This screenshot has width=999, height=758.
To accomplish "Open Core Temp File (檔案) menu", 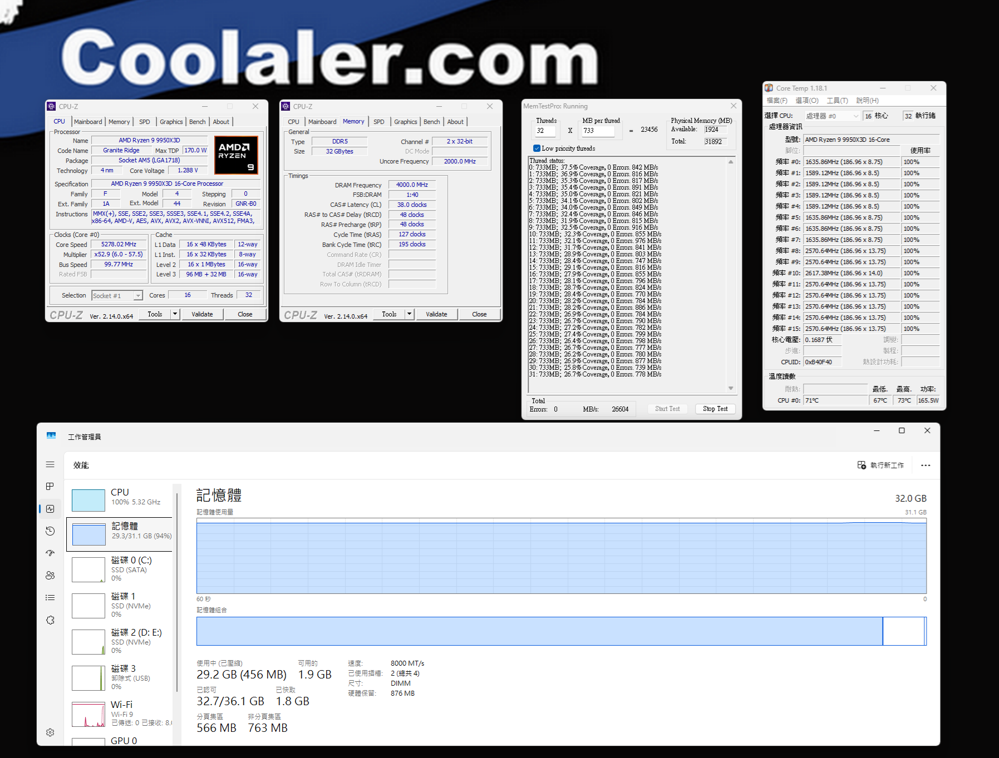I will pyautogui.click(x=777, y=101).
